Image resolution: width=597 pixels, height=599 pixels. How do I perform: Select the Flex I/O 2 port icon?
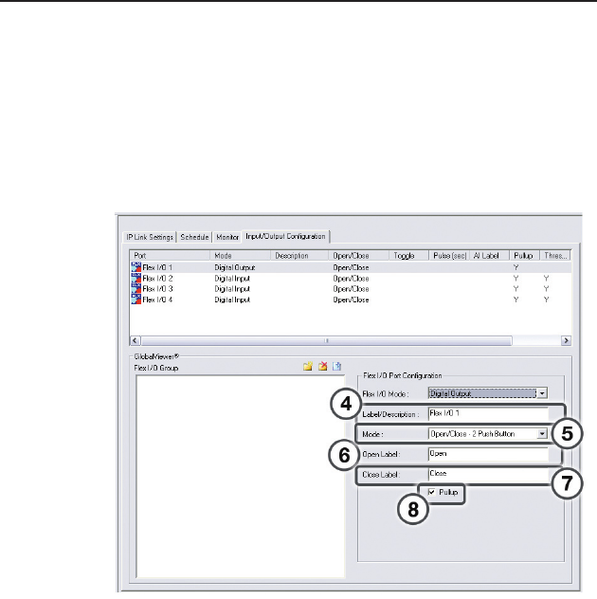136,279
